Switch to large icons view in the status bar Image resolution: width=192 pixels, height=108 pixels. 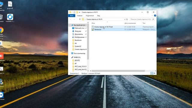coord(154,73)
